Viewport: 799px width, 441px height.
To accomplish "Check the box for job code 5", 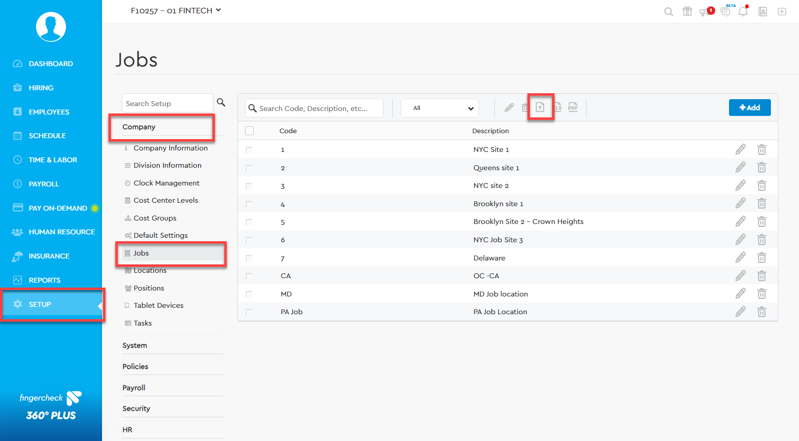I will point(249,222).
